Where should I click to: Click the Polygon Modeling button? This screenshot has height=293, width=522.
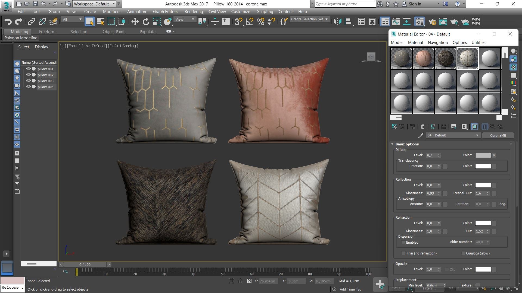pyautogui.click(x=21, y=38)
